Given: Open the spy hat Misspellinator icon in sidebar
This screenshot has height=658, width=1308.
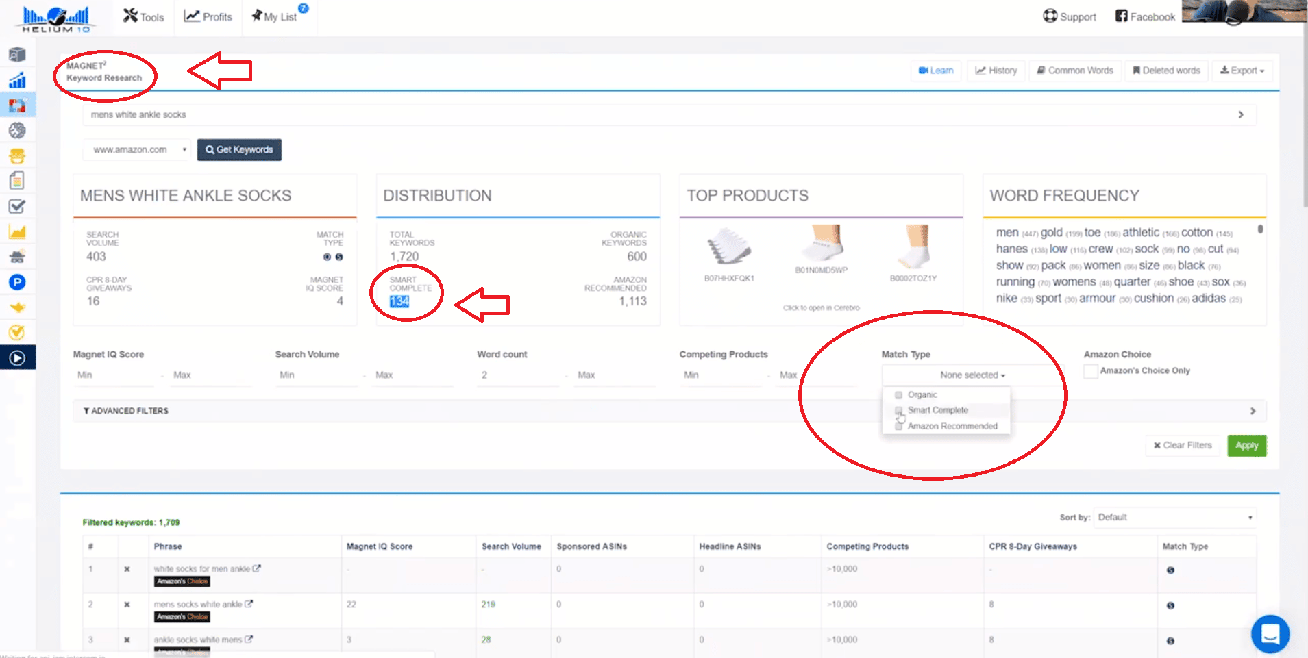Looking at the screenshot, I should tap(17, 257).
